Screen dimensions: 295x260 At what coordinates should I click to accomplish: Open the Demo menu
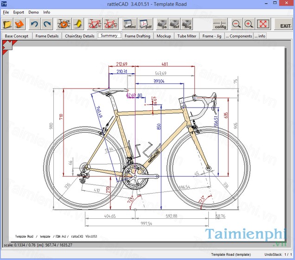point(33,12)
